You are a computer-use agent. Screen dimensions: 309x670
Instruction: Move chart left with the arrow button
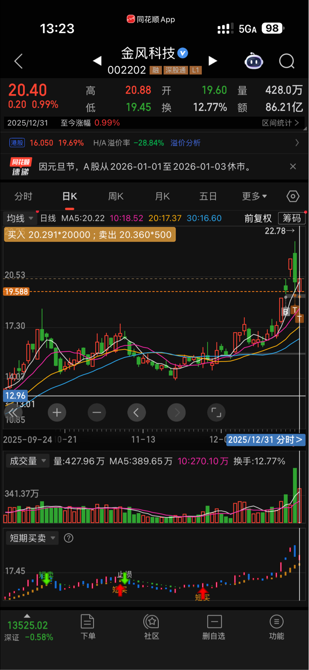[x=136, y=413]
